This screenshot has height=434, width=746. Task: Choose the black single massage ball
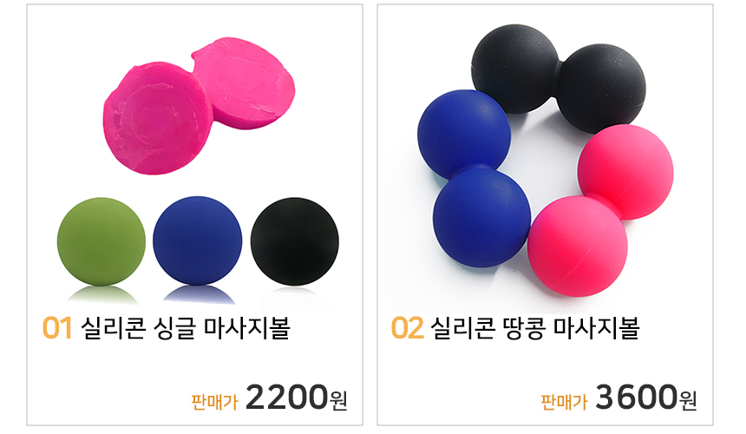[x=295, y=241]
